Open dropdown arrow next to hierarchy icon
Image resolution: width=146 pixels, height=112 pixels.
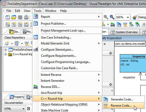[x=22, y=43]
